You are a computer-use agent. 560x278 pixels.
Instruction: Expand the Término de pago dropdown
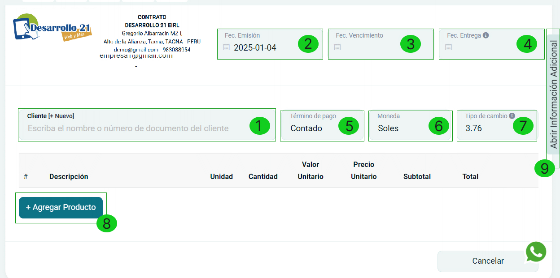(313, 128)
